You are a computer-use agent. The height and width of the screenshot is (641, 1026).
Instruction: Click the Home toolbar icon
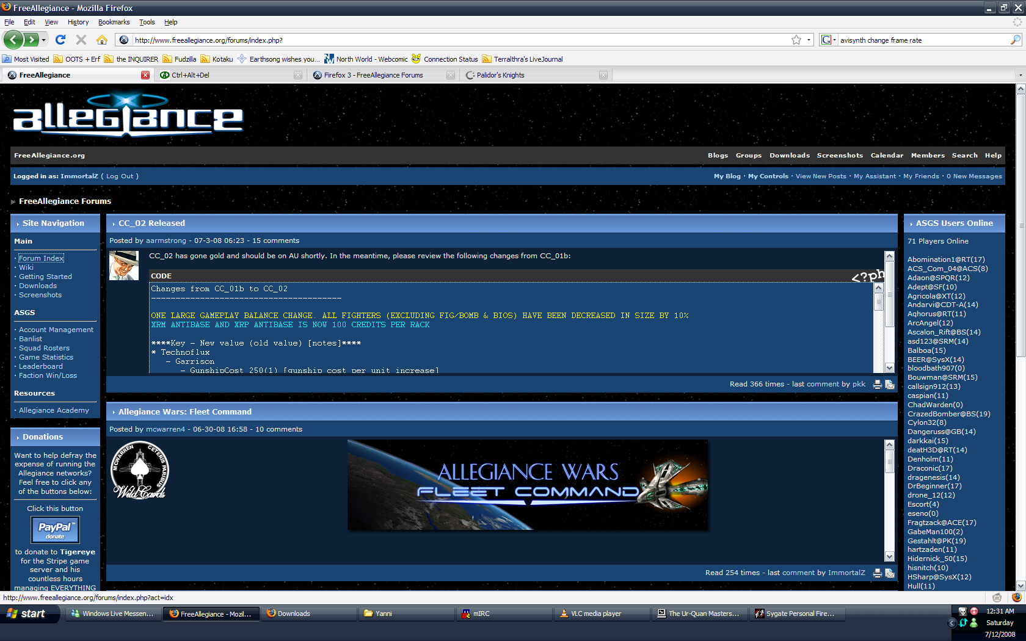[102, 40]
